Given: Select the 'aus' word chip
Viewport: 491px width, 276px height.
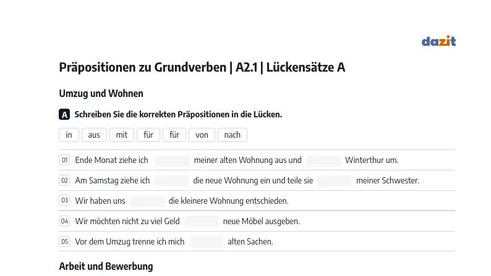Looking at the screenshot, I should tap(94, 135).
